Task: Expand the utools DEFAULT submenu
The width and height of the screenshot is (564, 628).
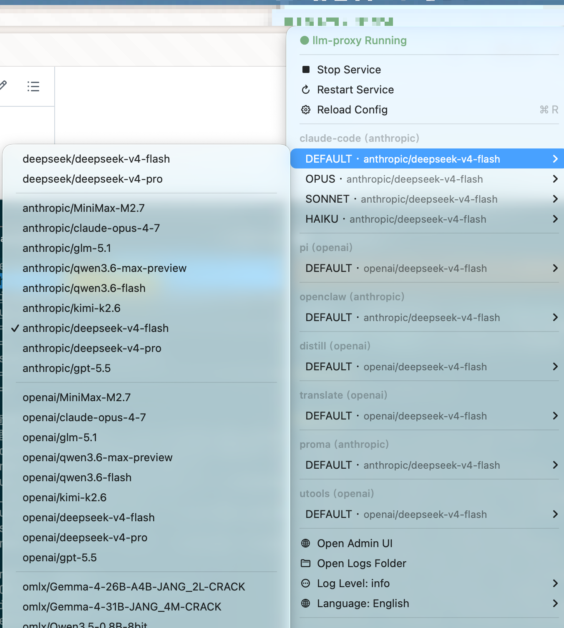Action: tap(427, 514)
